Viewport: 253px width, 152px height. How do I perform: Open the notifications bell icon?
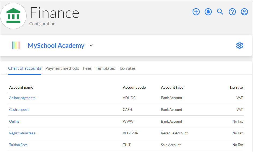click(208, 12)
